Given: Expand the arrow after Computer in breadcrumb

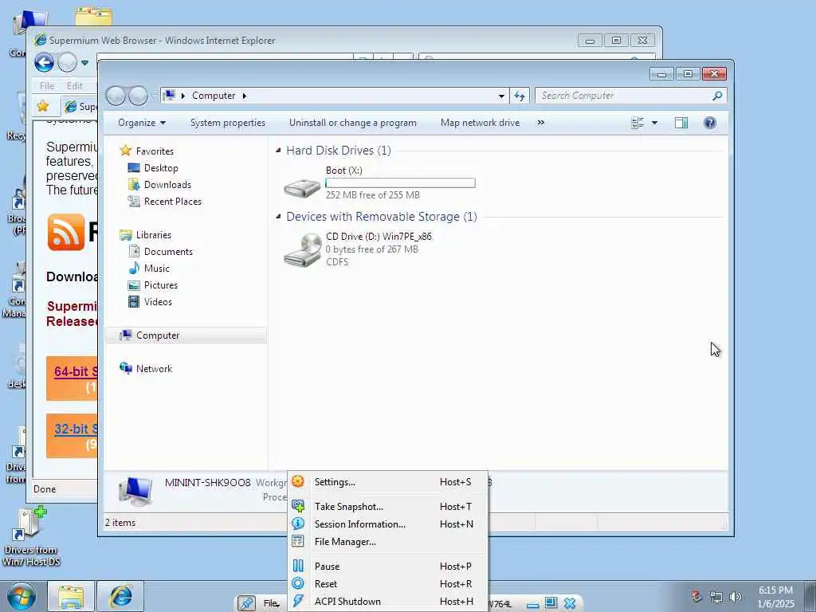Looking at the screenshot, I should [x=244, y=96].
